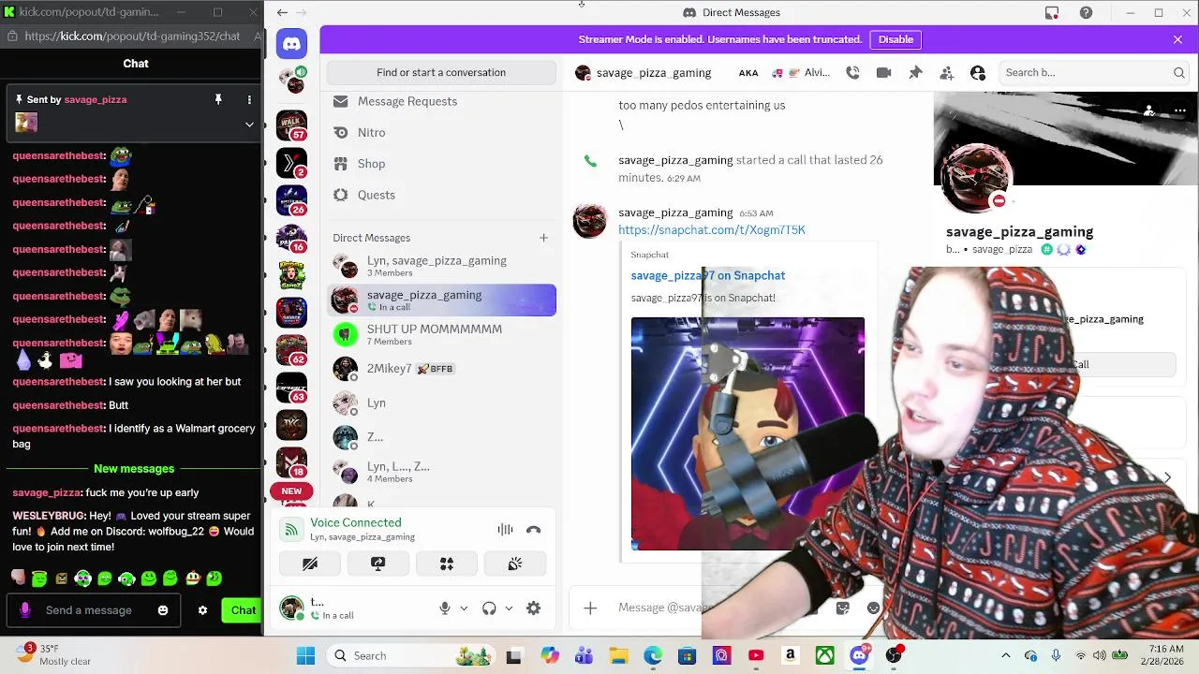Screen dimensions: 1199x674
Task: Open Kick chat options three dots
Action: point(249,99)
